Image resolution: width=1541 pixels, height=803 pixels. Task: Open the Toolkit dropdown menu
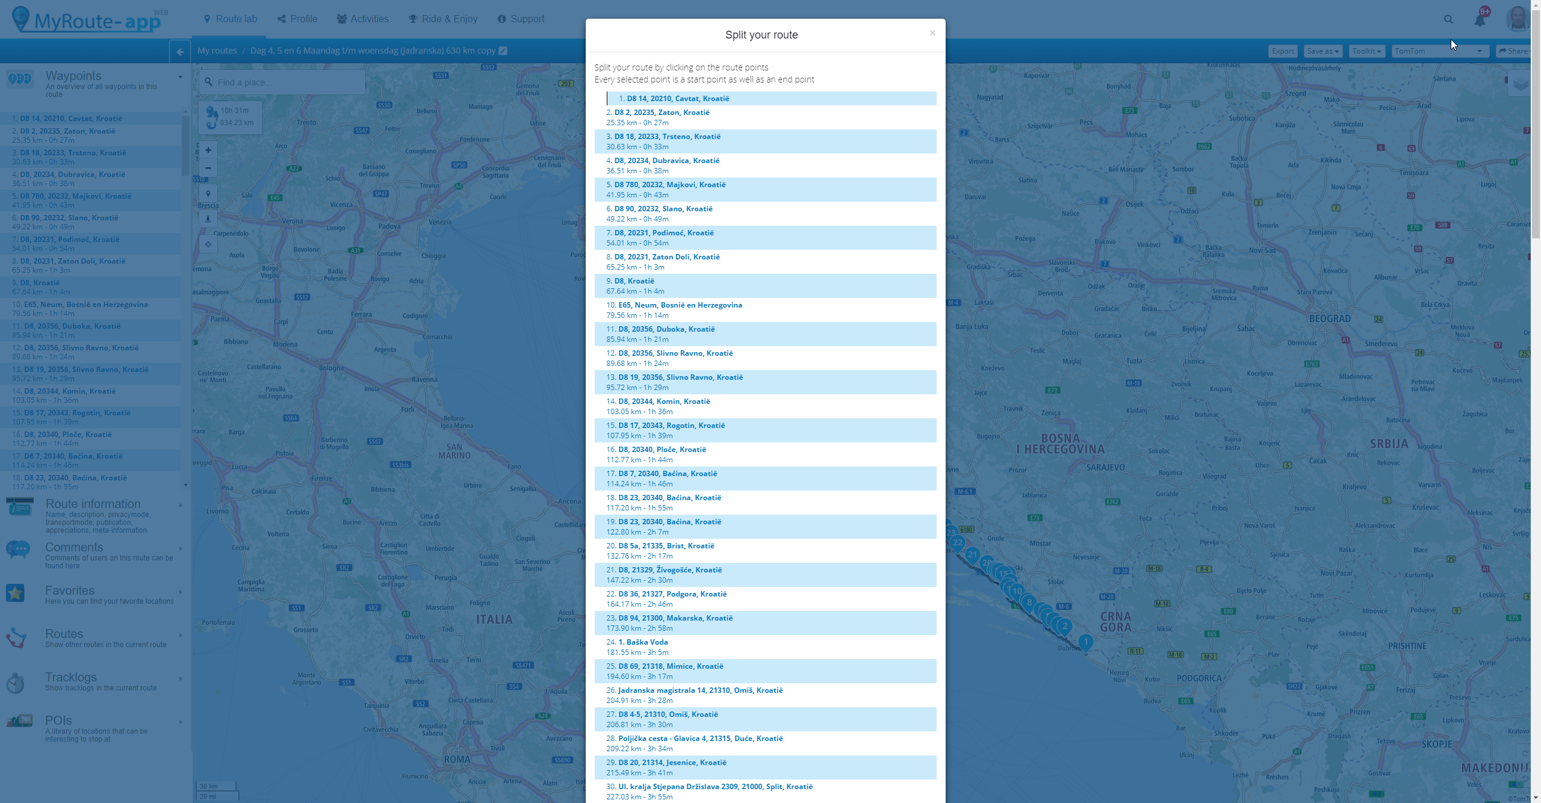[1366, 51]
